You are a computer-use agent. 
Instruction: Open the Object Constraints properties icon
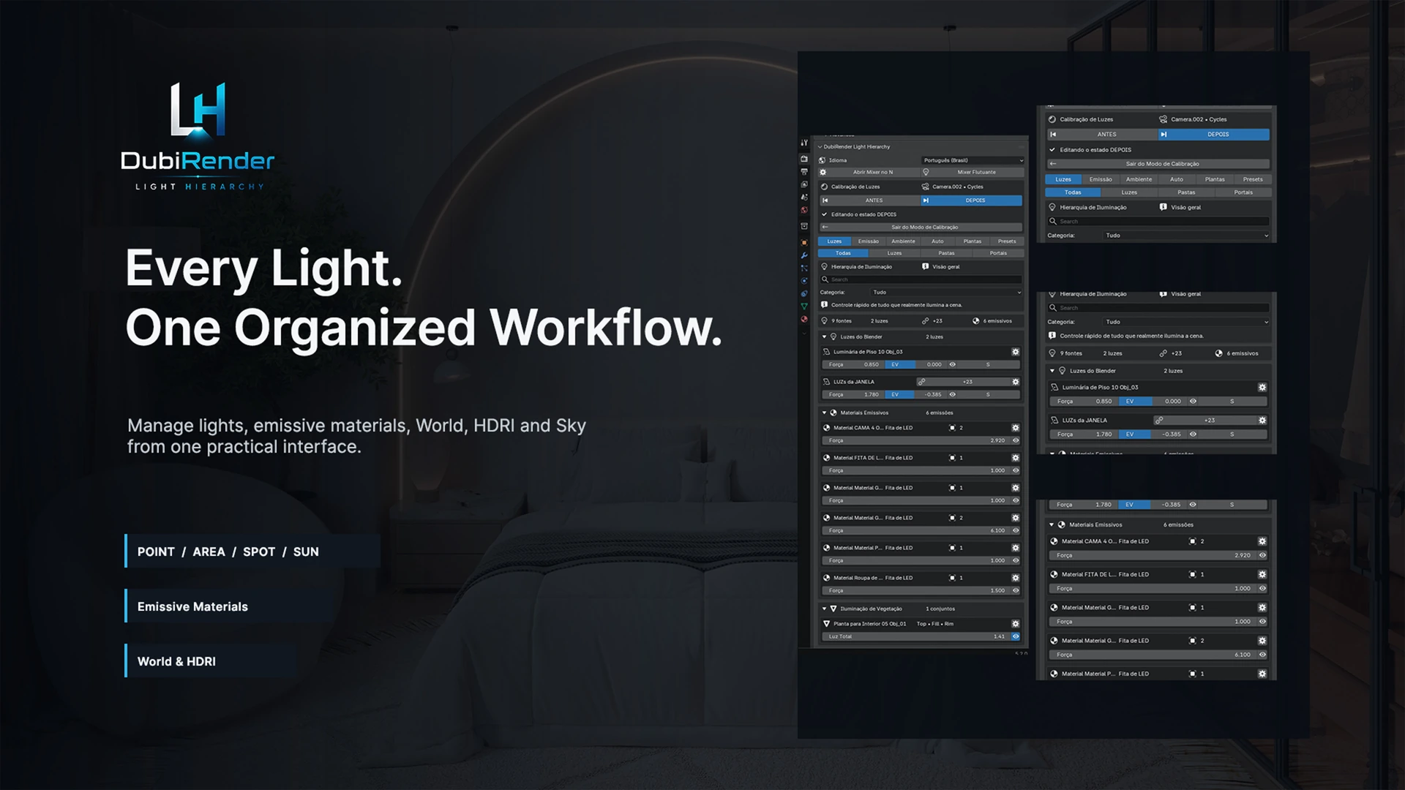[804, 294]
